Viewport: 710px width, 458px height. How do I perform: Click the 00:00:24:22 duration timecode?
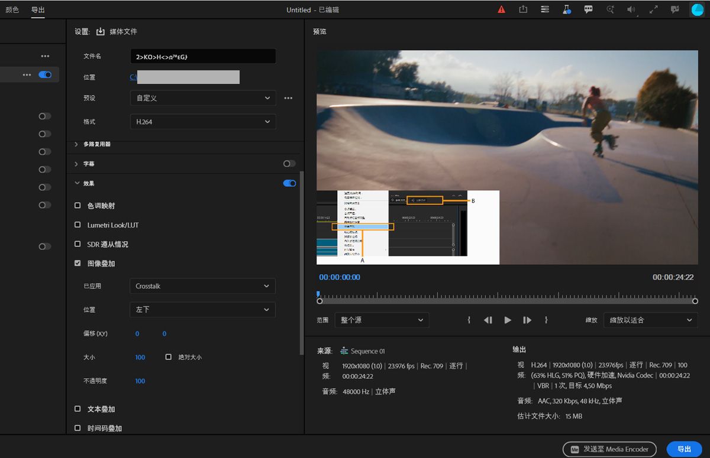click(673, 277)
